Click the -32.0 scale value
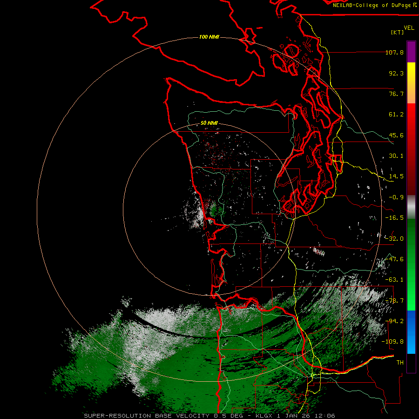 pyautogui.click(x=394, y=239)
